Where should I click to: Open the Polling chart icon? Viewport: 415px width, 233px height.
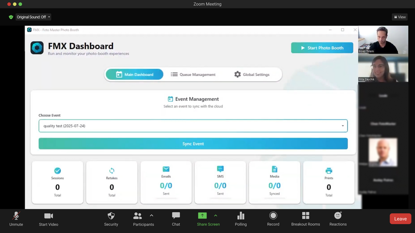241,216
